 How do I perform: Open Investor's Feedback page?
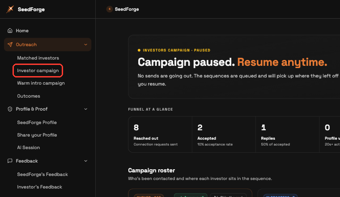[40, 187]
